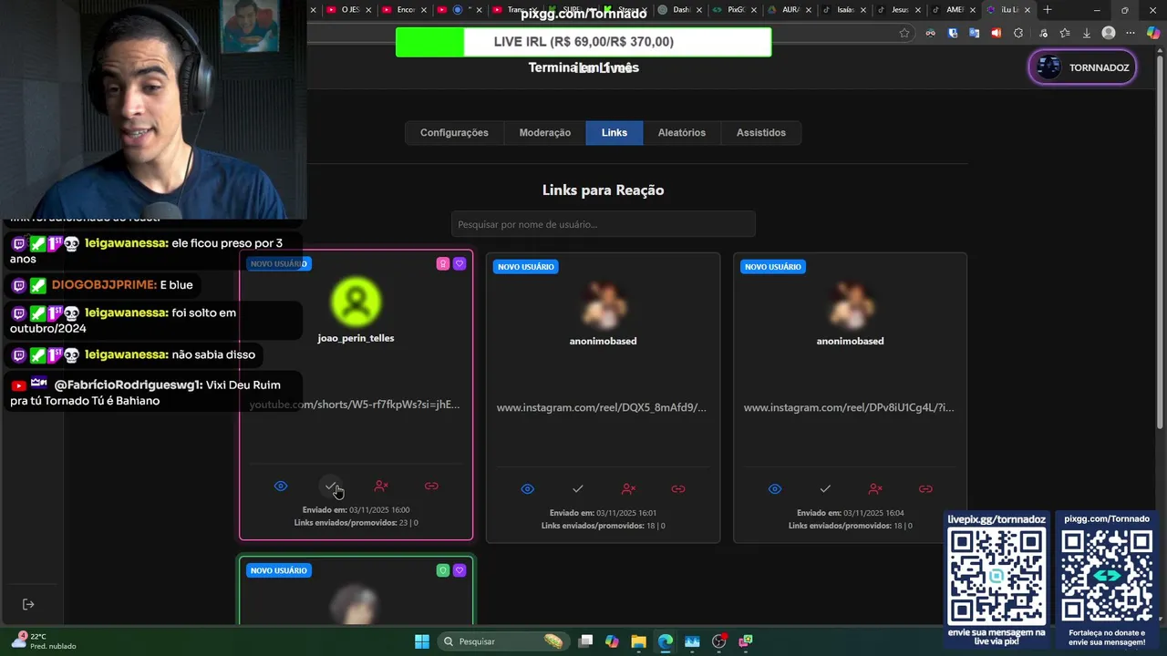Click the livepix.gg/tornnadoz QR code
Screen dimensions: 1167x656
(x=997, y=576)
